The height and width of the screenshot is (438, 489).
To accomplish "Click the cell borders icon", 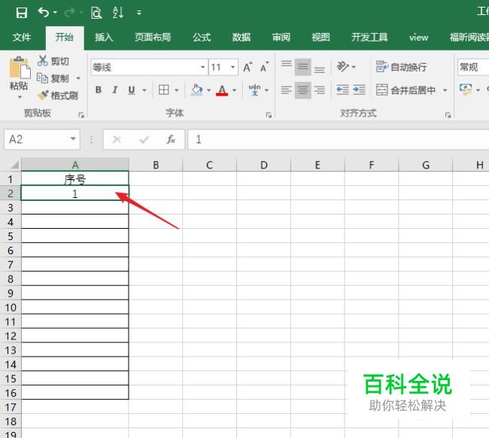I will tap(164, 90).
